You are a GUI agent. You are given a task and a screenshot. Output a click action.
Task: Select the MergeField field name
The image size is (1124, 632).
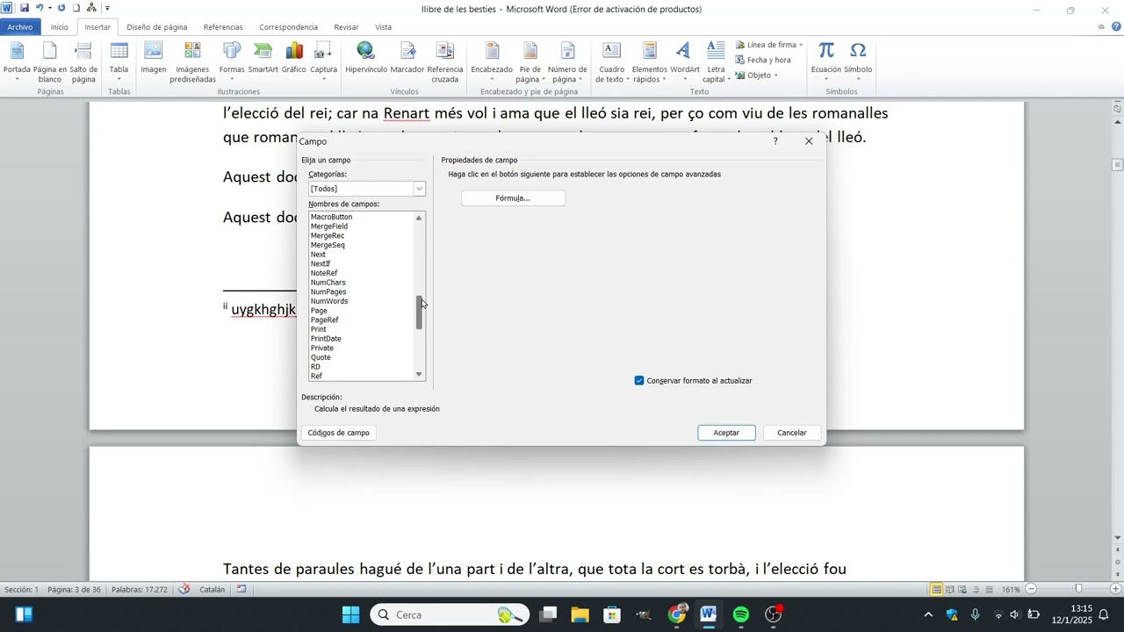click(329, 226)
